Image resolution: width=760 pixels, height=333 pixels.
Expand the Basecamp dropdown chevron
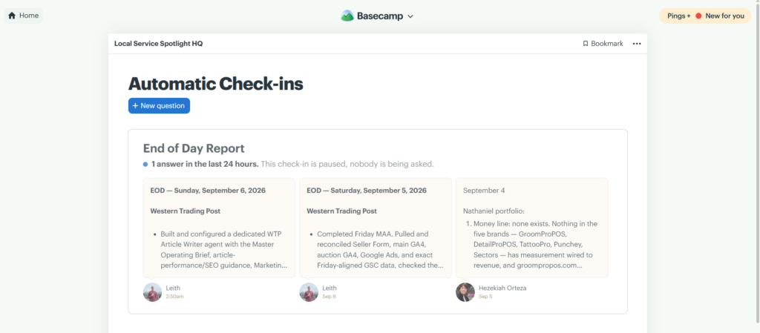click(x=410, y=16)
